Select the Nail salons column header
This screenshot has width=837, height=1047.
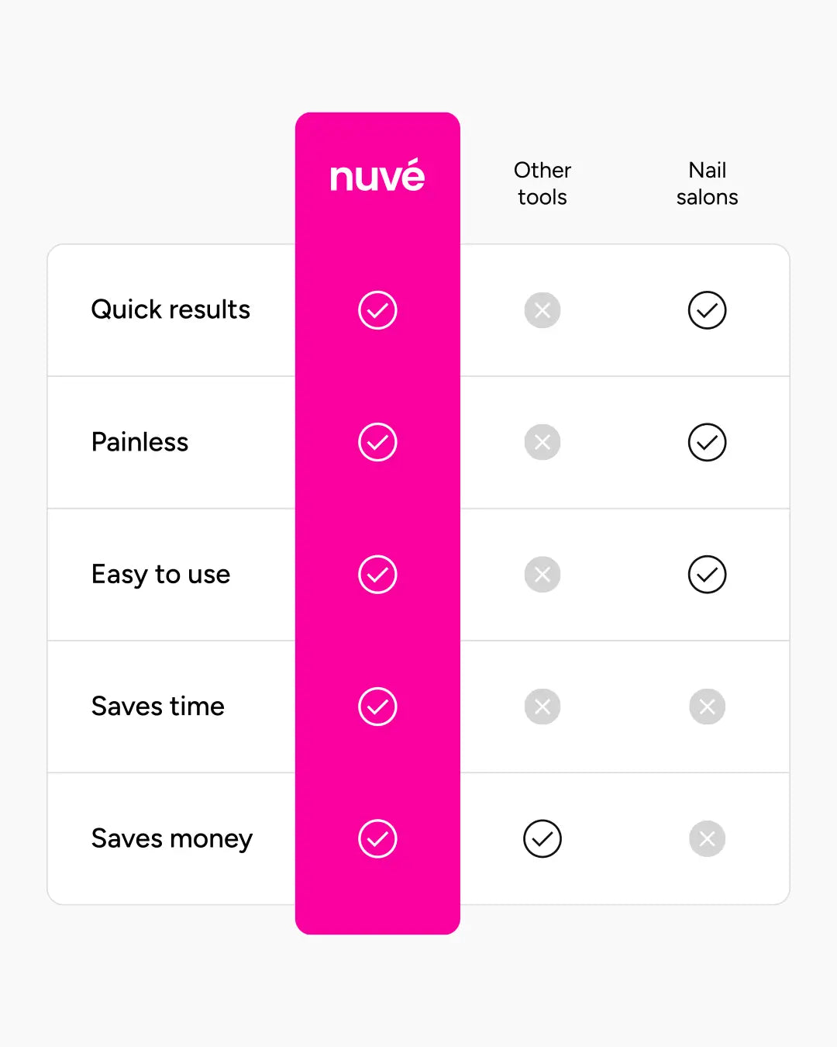707,183
